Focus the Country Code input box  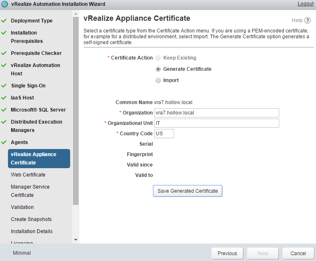click(x=164, y=134)
